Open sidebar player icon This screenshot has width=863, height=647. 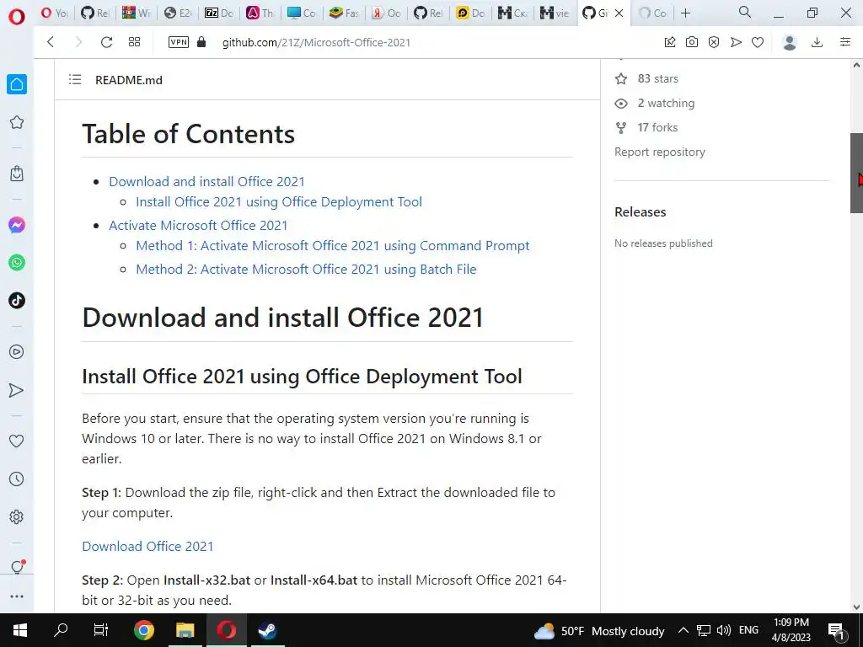coord(17,351)
